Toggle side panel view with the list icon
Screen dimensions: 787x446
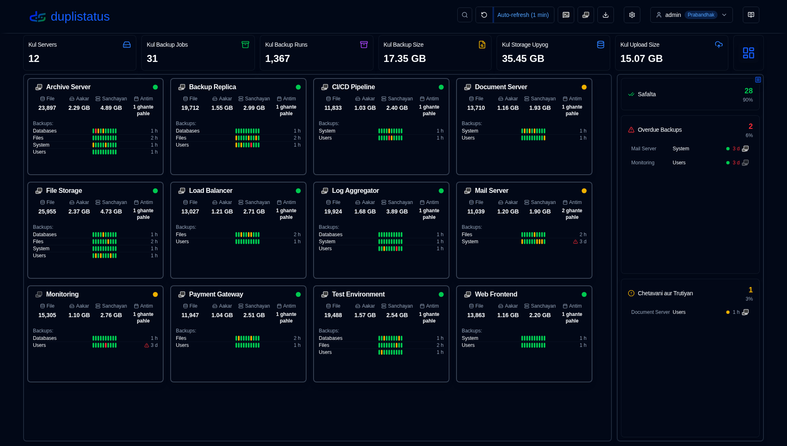pos(758,80)
